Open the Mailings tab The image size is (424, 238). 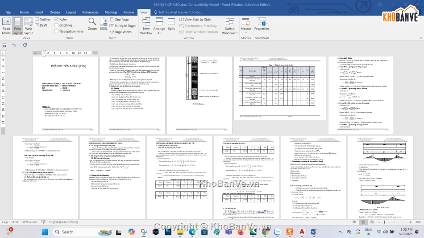tap(111, 12)
